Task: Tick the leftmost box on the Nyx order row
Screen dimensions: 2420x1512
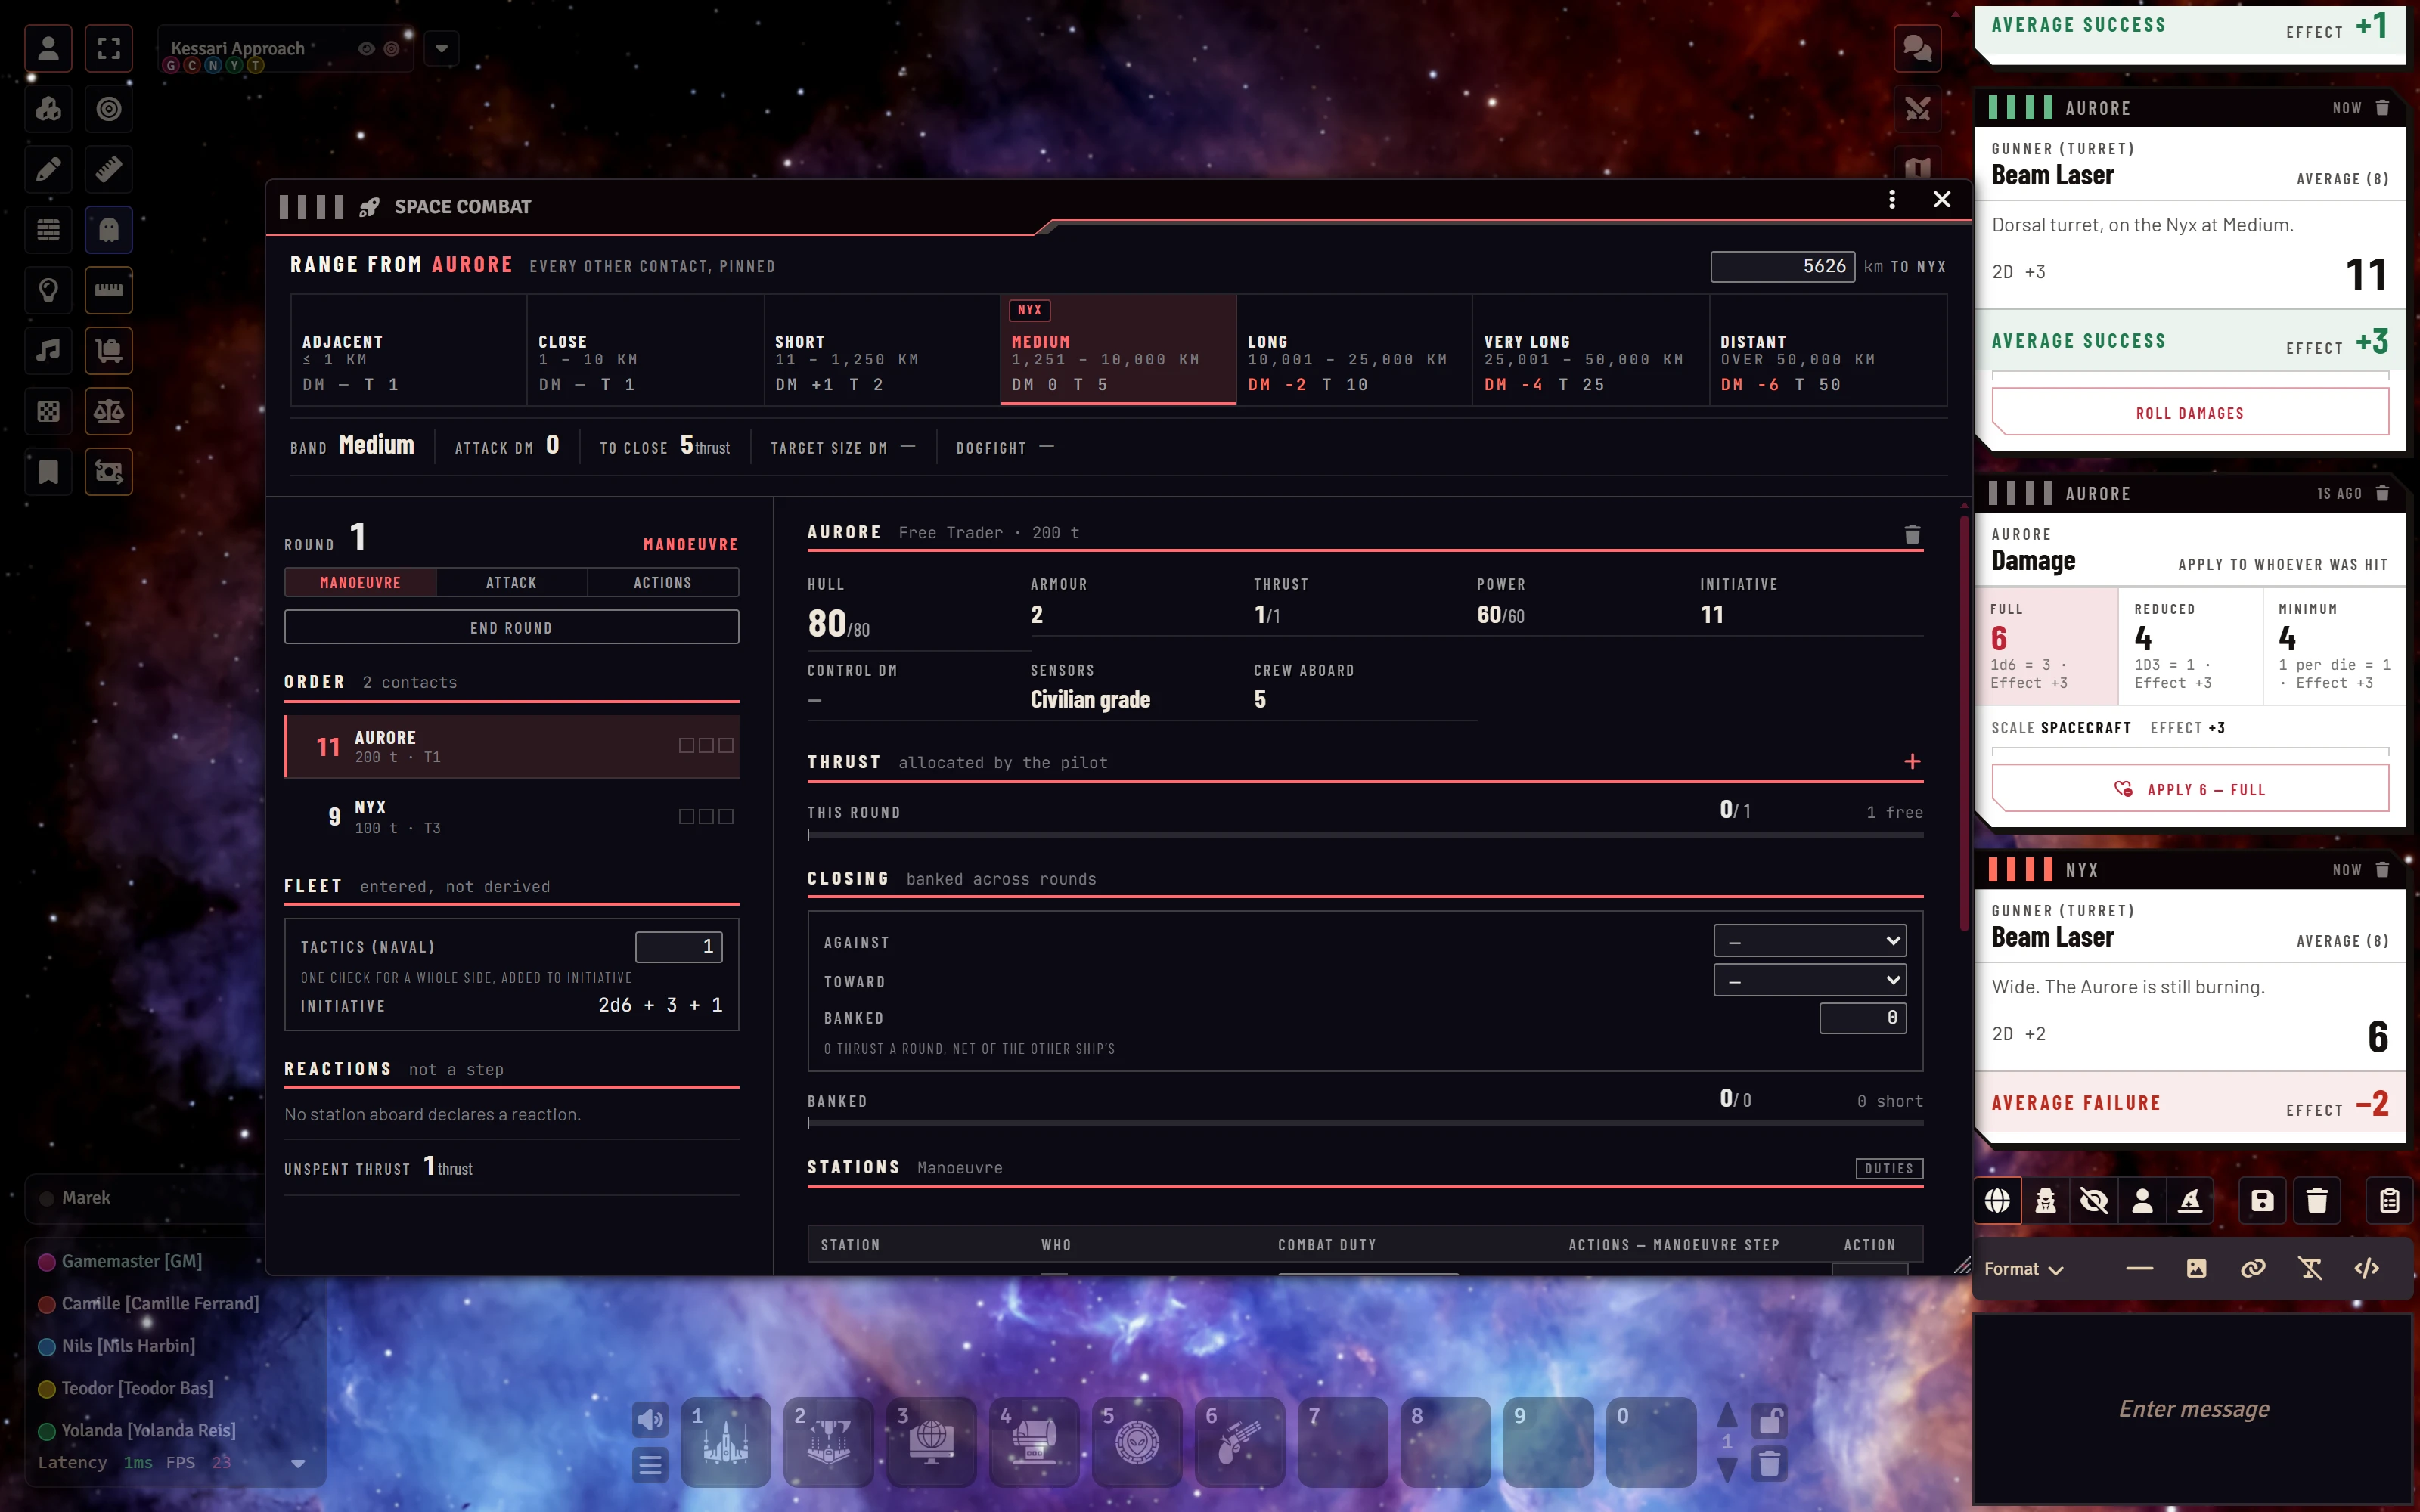Action: 686,816
